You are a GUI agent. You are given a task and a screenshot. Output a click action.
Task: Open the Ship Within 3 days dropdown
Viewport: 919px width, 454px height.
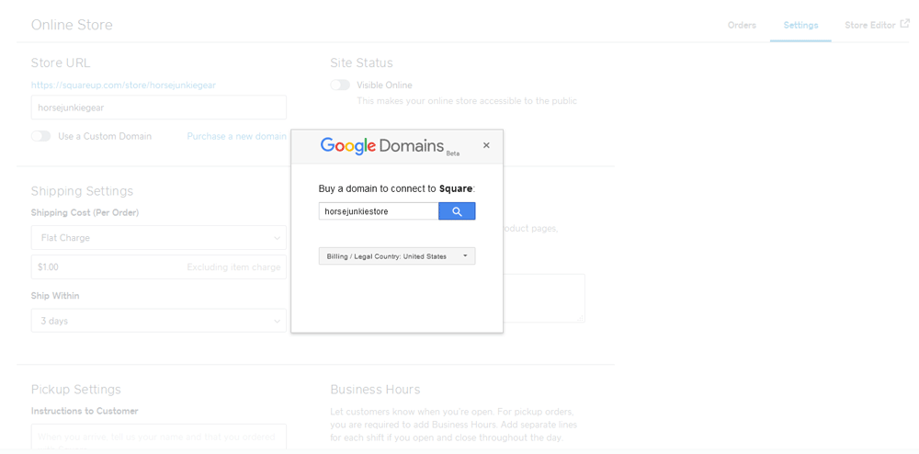[159, 321]
